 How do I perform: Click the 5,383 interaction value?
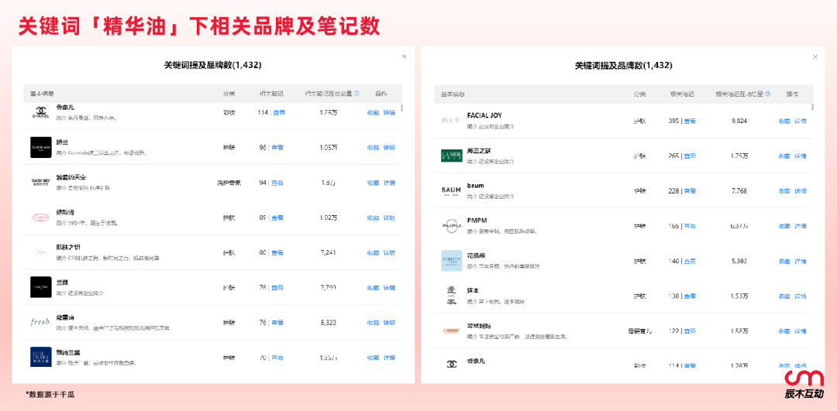coord(739,261)
